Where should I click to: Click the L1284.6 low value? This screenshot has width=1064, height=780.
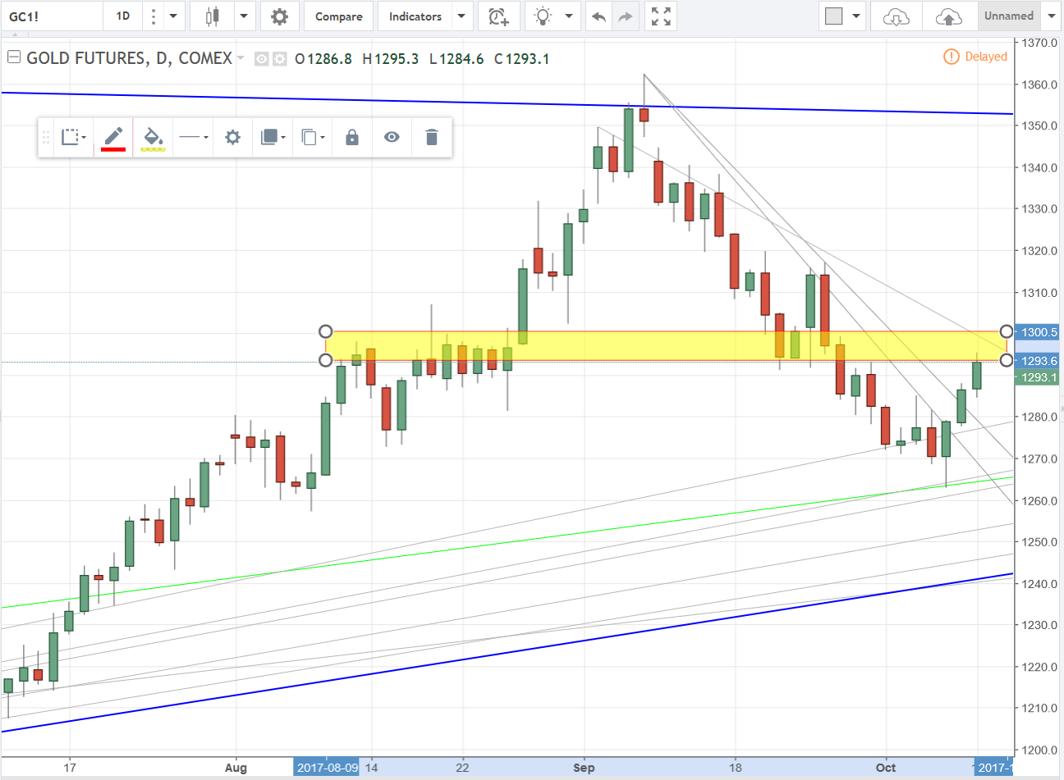(x=456, y=59)
